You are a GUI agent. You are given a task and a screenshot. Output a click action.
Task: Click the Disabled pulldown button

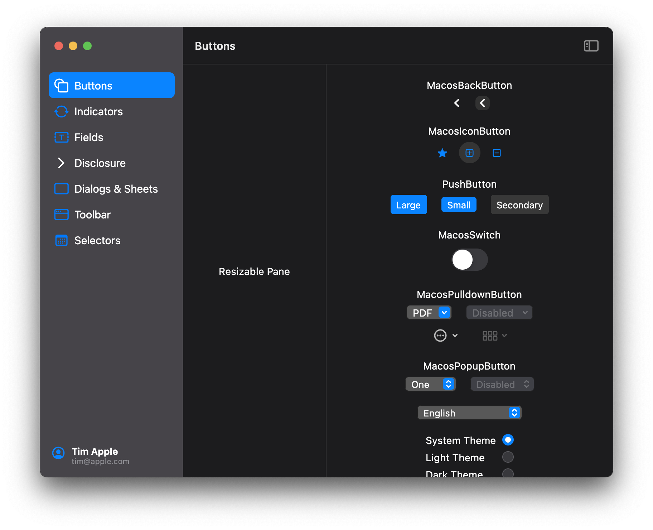coord(499,313)
